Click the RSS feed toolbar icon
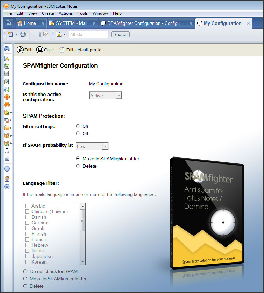The image size is (264, 293). coord(46,34)
